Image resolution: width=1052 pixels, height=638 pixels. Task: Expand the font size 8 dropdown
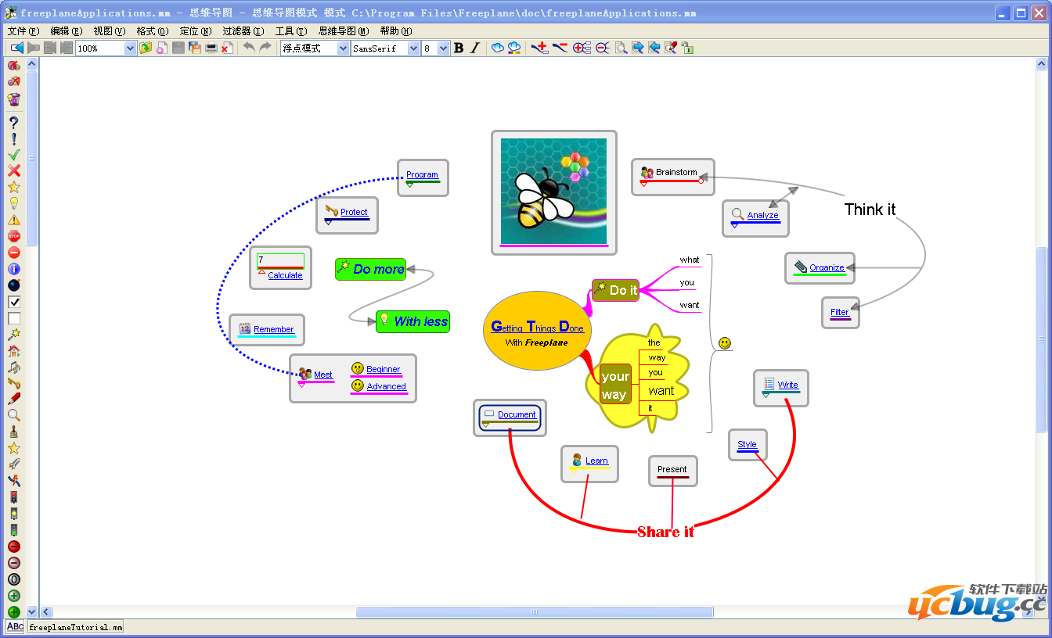[x=443, y=48]
